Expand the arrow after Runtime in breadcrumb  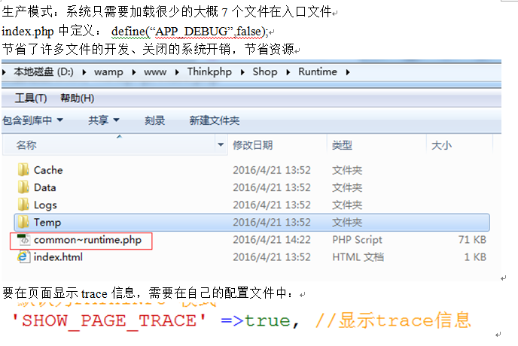click(348, 72)
